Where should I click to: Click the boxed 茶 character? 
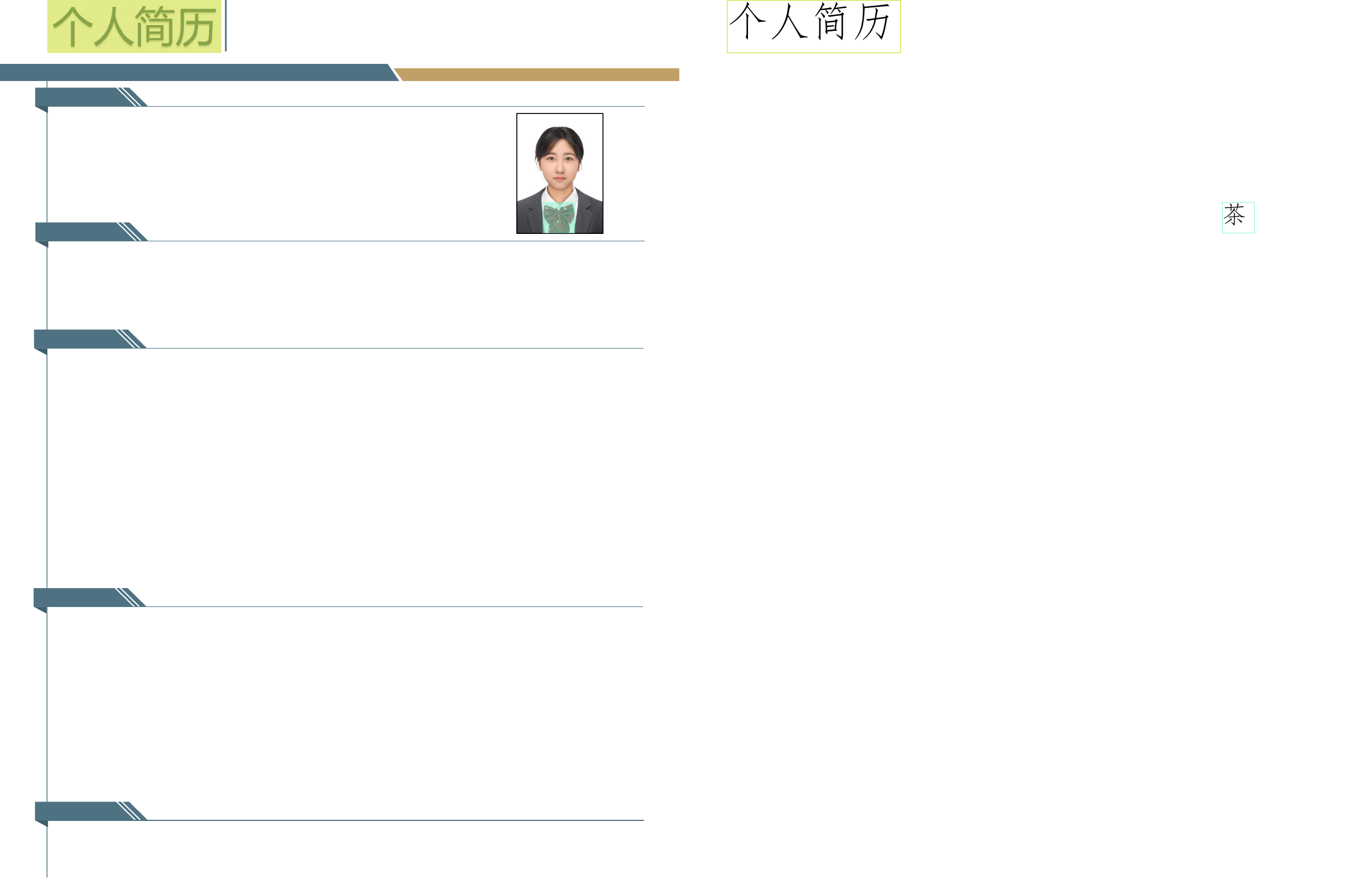coord(1237,217)
